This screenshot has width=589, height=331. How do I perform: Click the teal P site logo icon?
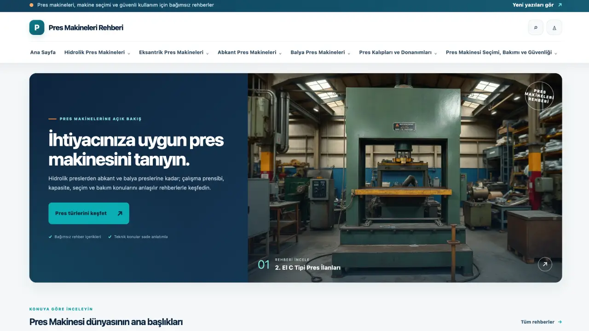37,28
